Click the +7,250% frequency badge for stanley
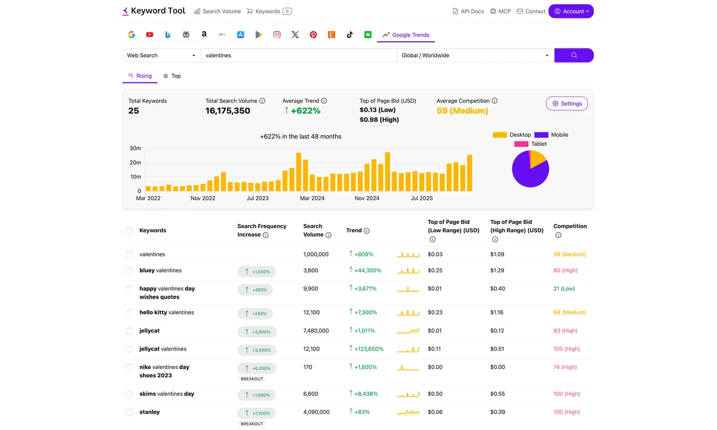The image size is (717, 430). pyautogui.click(x=256, y=413)
